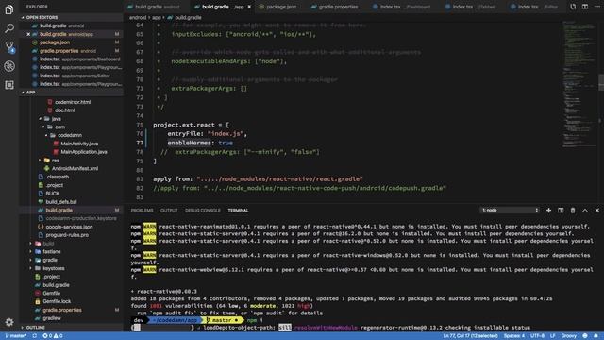Open the Explorer view icon
Viewport: 604px width, 340px height.
pos(9,9)
